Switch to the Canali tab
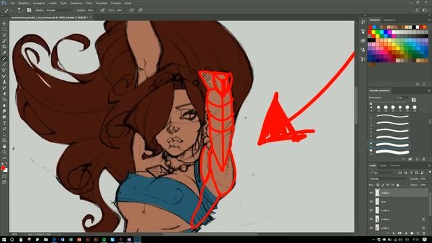Screen dimensions: 432x243 383,165
